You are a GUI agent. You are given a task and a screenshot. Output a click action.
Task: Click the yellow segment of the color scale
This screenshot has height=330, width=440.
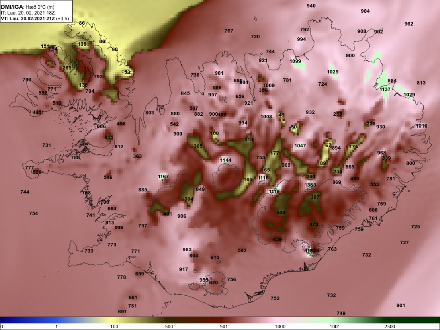112,320
